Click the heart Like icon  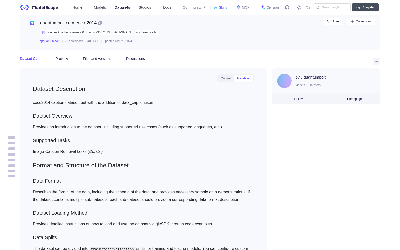[x=329, y=21]
